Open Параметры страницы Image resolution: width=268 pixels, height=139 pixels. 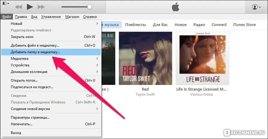click(51, 117)
